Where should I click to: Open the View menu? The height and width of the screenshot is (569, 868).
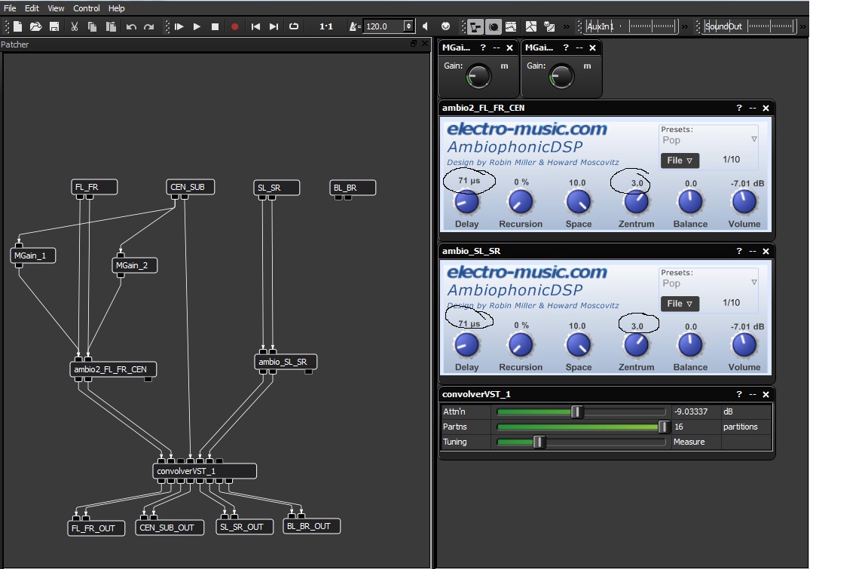point(56,8)
